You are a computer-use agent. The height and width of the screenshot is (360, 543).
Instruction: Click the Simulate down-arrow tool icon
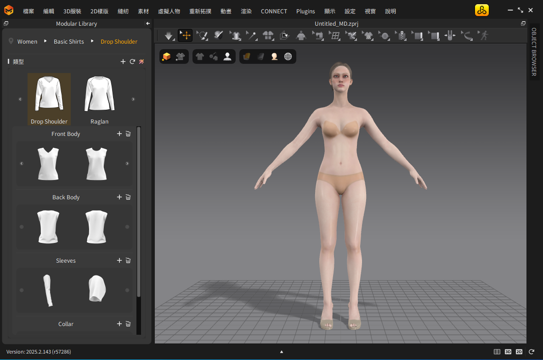click(x=169, y=35)
